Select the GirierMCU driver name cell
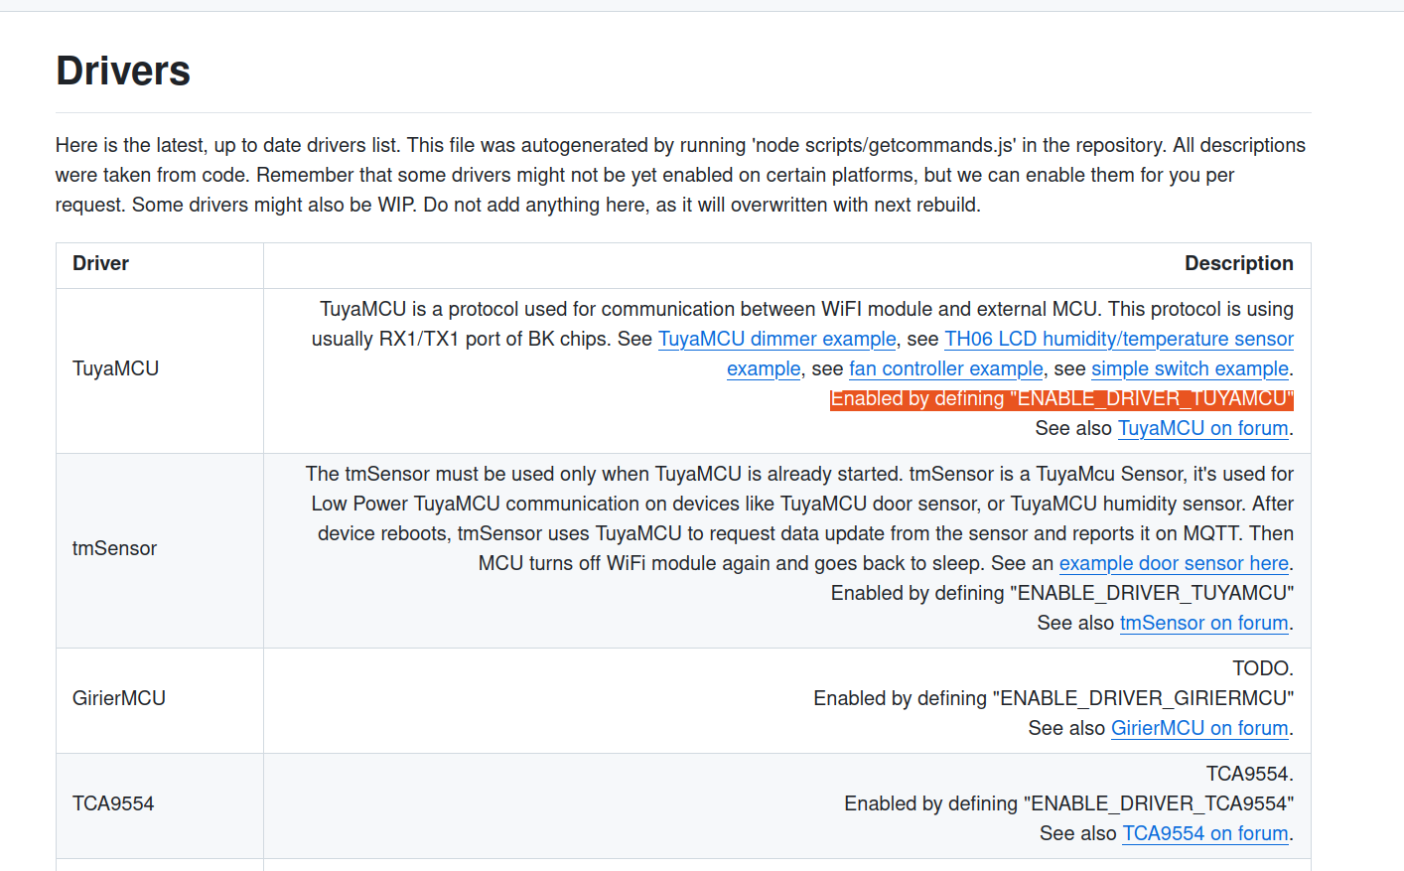Screen dimensions: 1404x871 (x=118, y=699)
